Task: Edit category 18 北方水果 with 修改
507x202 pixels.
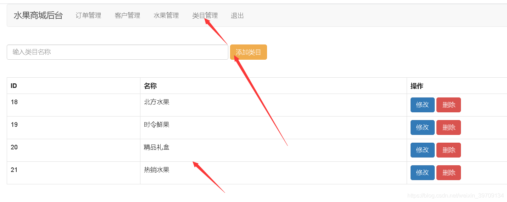Action: click(x=422, y=105)
